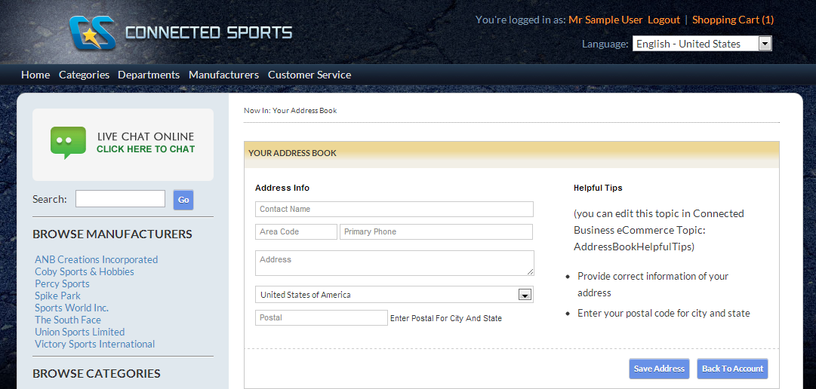Screen dimensions: 816x389
Task: Open the Your Address Book breadcrumb link
Action: (x=304, y=111)
